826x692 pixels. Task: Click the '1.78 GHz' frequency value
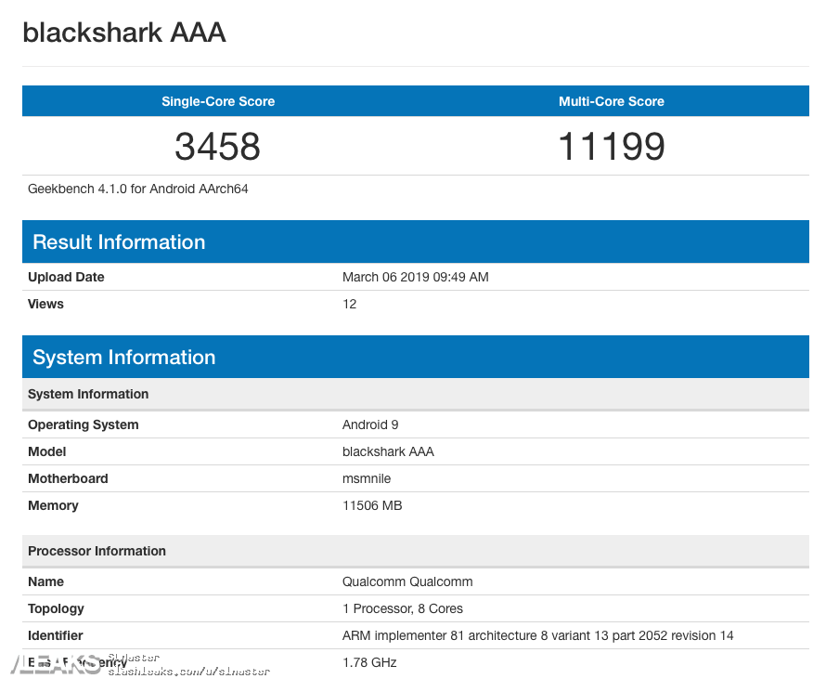(x=369, y=662)
